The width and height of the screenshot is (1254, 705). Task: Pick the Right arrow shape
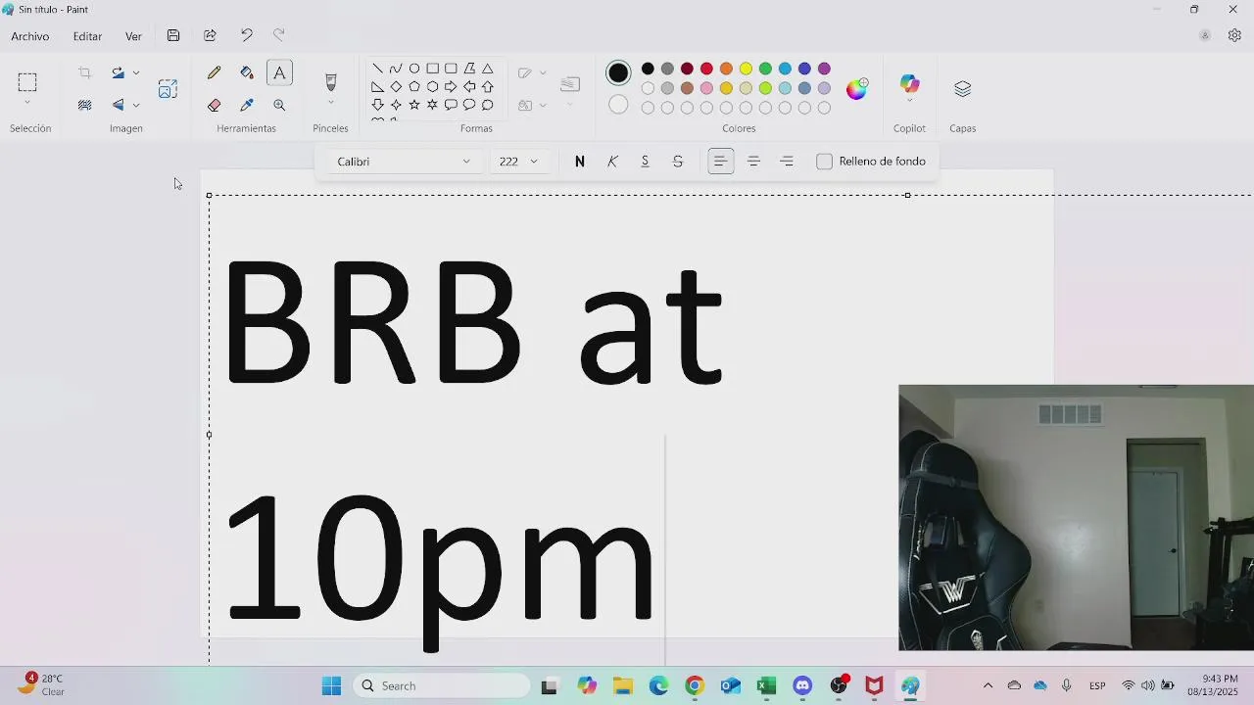[x=451, y=87]
